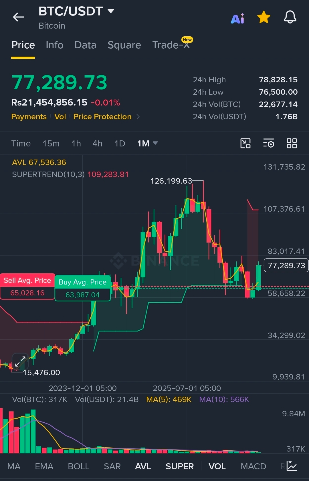This screenshot has width=309, height=481.
Task: Tap the MA(10): 566K volume label
Action: pyautogui.click(x=224, y=399)
